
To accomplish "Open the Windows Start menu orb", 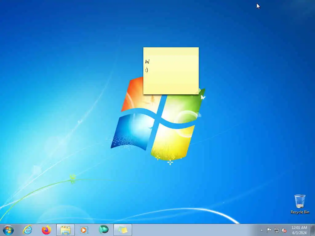I will 8,230.
